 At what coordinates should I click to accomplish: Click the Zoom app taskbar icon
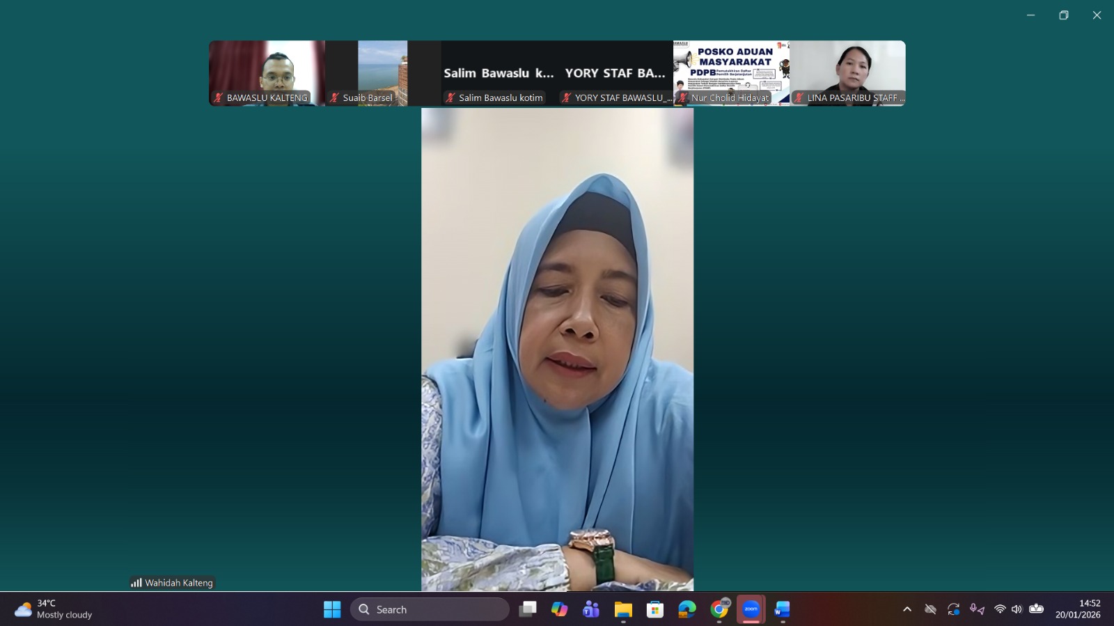click(x=751, y=609)
